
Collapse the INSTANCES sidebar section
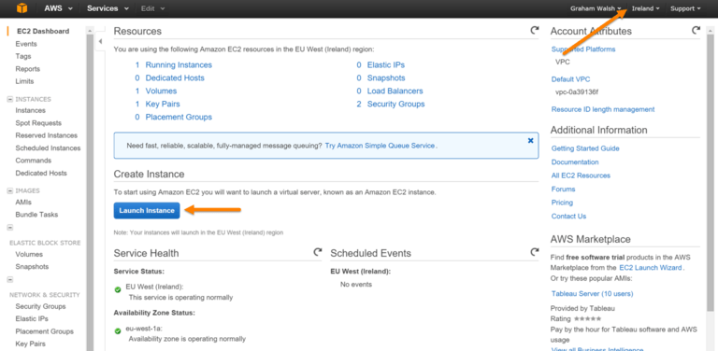(x=9, y=99)
